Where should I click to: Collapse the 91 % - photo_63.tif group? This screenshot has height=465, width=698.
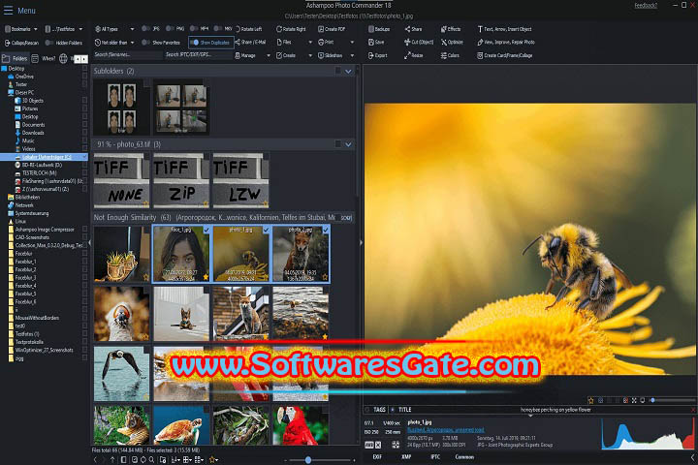[x=348, y=144]
